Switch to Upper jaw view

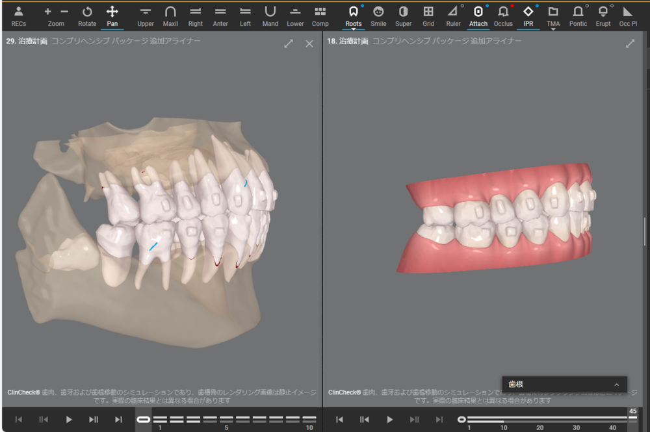[146, 16]
